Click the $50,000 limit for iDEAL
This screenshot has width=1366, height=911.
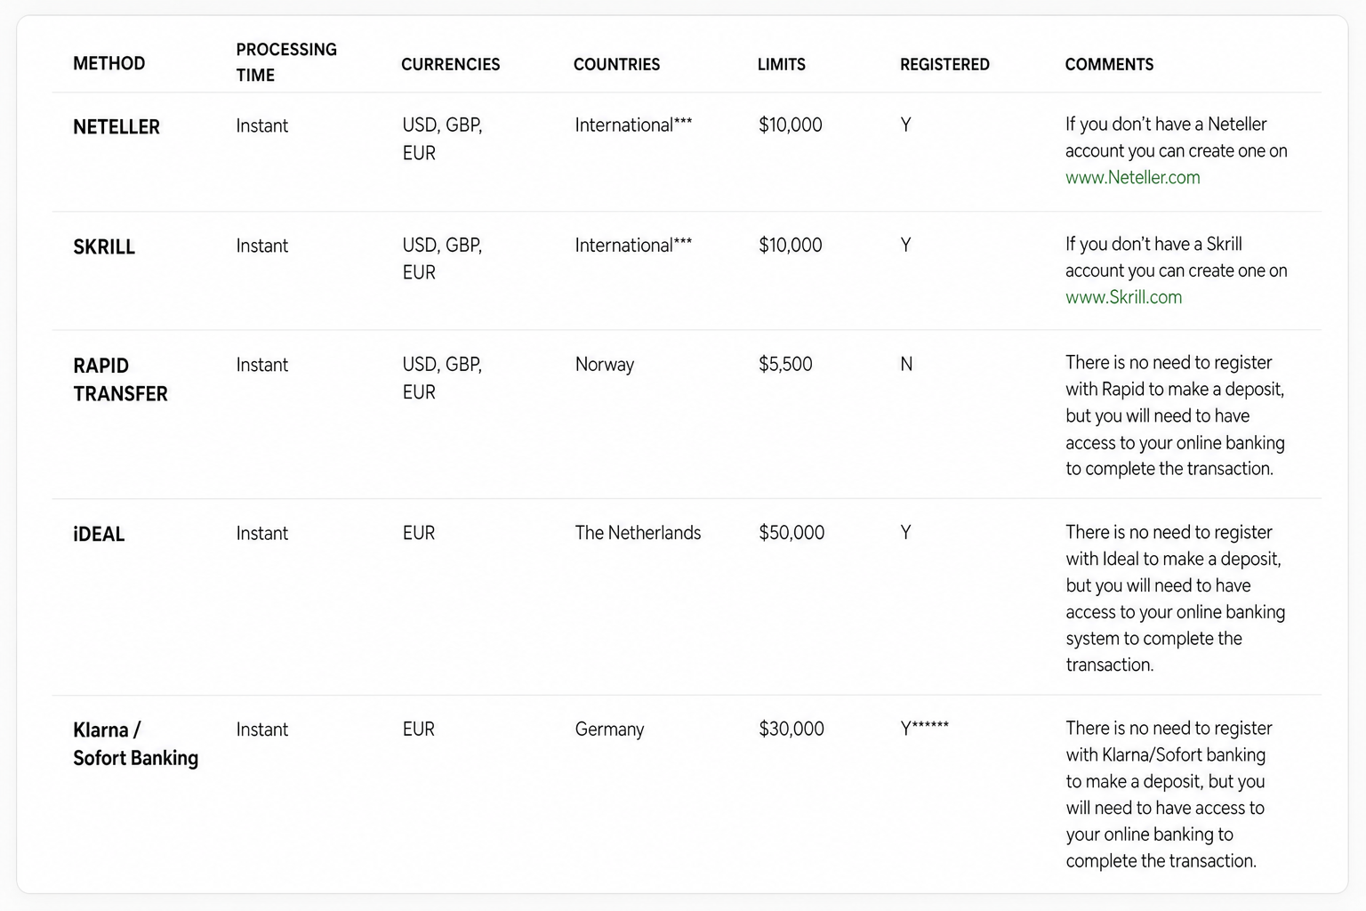coord(791,533)
